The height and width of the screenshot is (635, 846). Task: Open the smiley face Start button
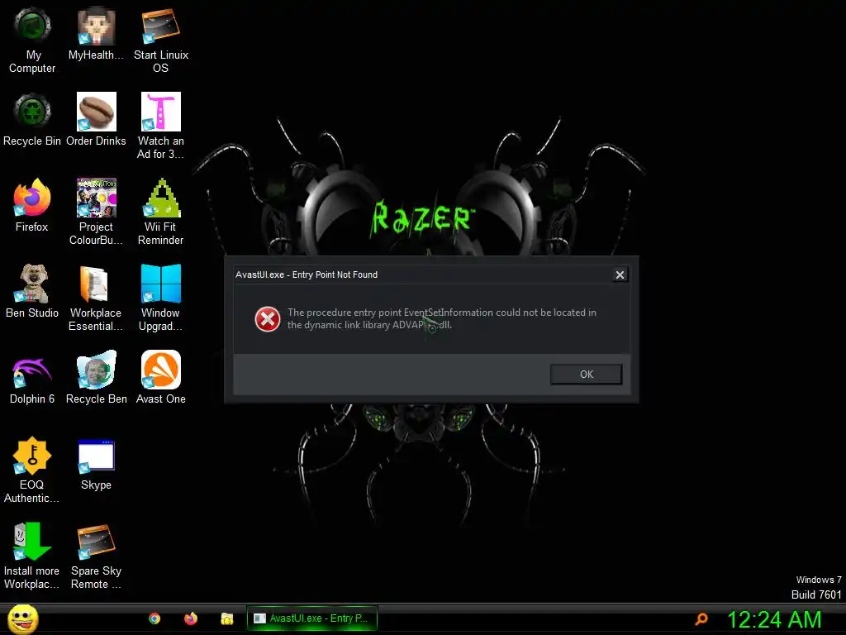tap(23, 618)
